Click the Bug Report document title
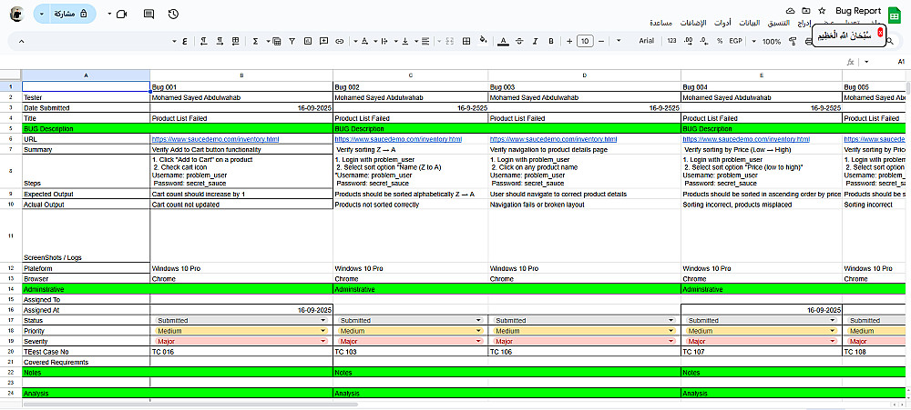The width and height of the screenshot is (911, 410). click(858, 10)
